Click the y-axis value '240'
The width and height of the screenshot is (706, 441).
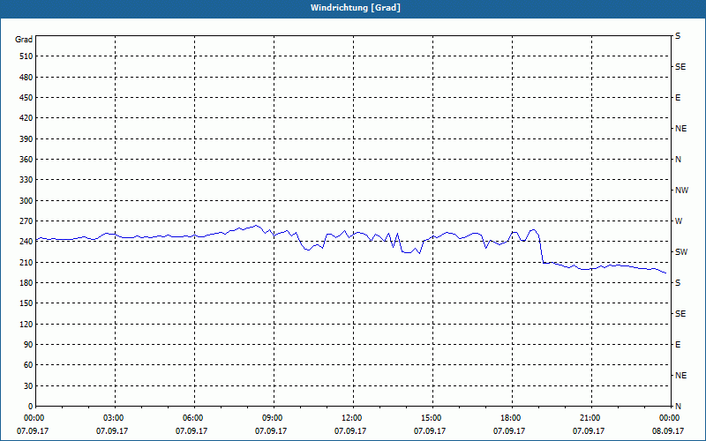pos(26,242)
